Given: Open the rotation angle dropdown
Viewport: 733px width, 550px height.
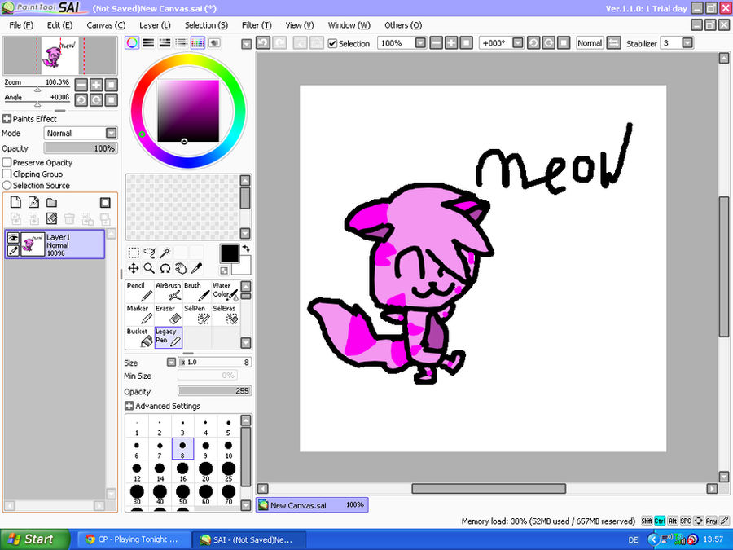Looking at the screenshot, I should pos(518,43).
